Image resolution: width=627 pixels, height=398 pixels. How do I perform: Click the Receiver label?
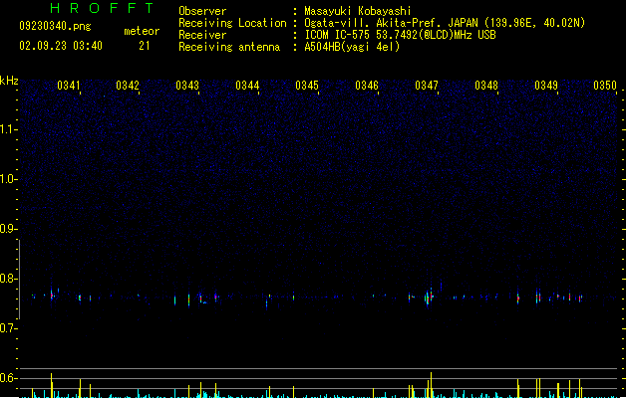point(202,35)
